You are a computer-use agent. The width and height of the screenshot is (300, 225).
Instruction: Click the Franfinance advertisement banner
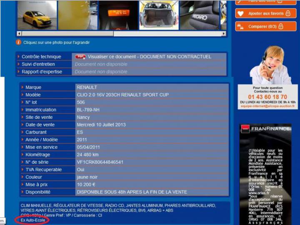(265, 174)
